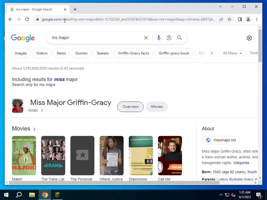This screenshot has width=267, height=200.
Task: Click the muted volume tray icon
Action: tap(233, 195)
